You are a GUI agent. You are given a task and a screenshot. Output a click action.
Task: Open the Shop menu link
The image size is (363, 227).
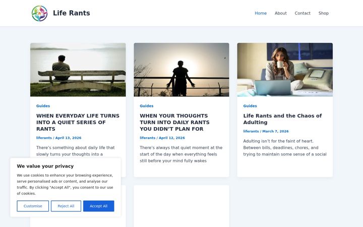point(323,13)
